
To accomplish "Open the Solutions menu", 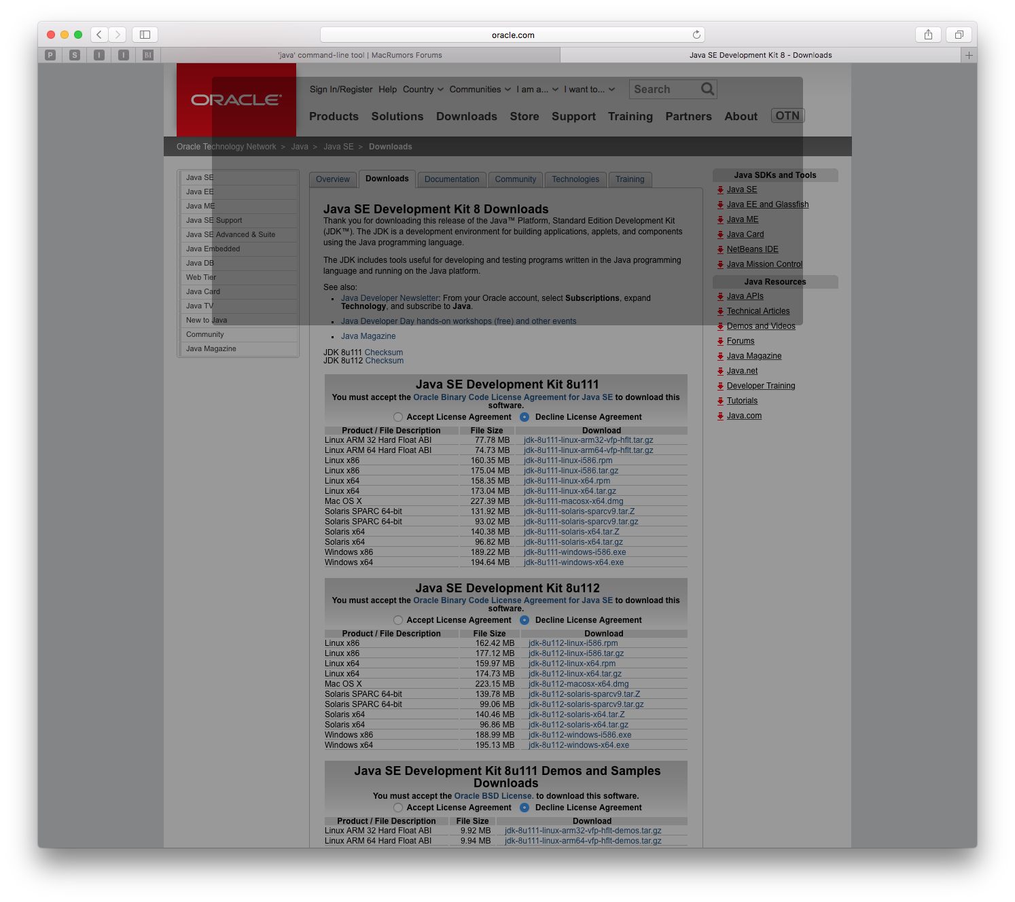I will [397, 116].
